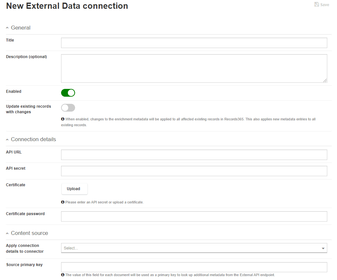Click the API secret input field

point(194,171)
